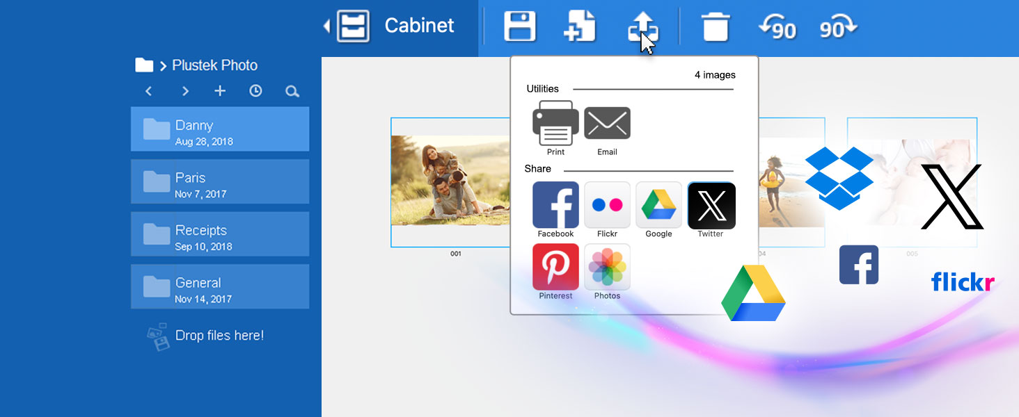Select family picnic thumbnail 001
The height and width of the screenshot is (417, 1019).
[x=450, y=182]
